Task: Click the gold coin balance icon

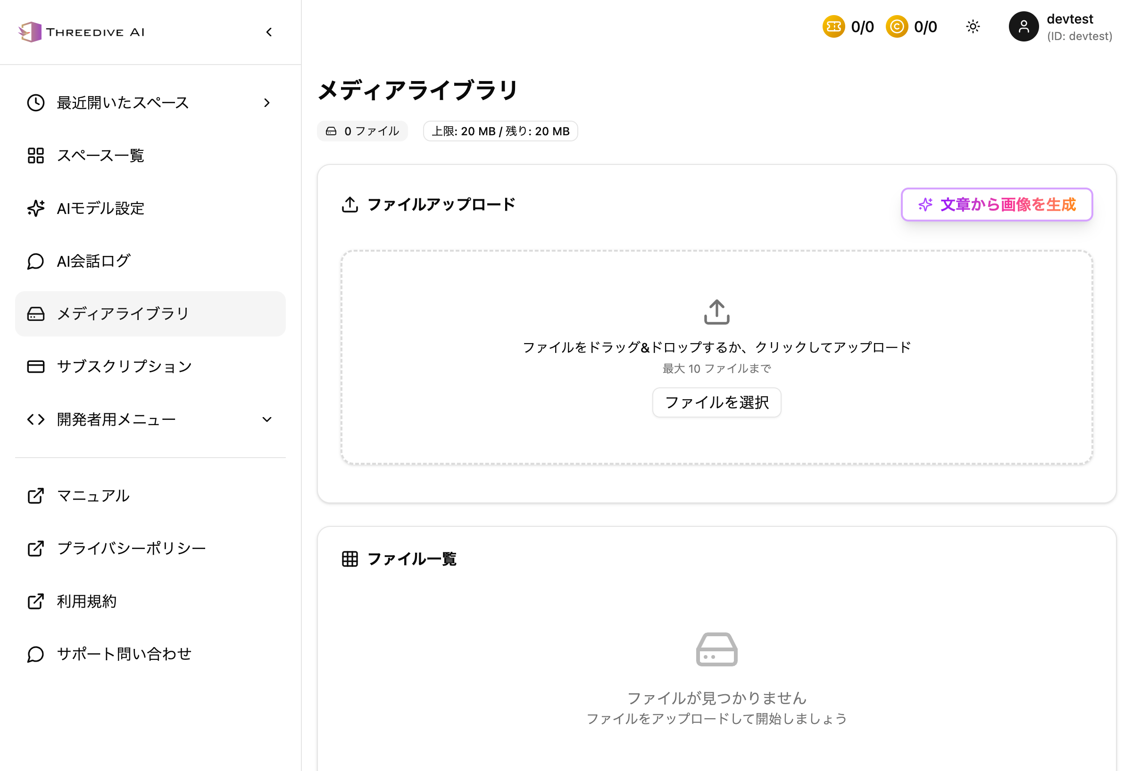Action: point(897,26)
